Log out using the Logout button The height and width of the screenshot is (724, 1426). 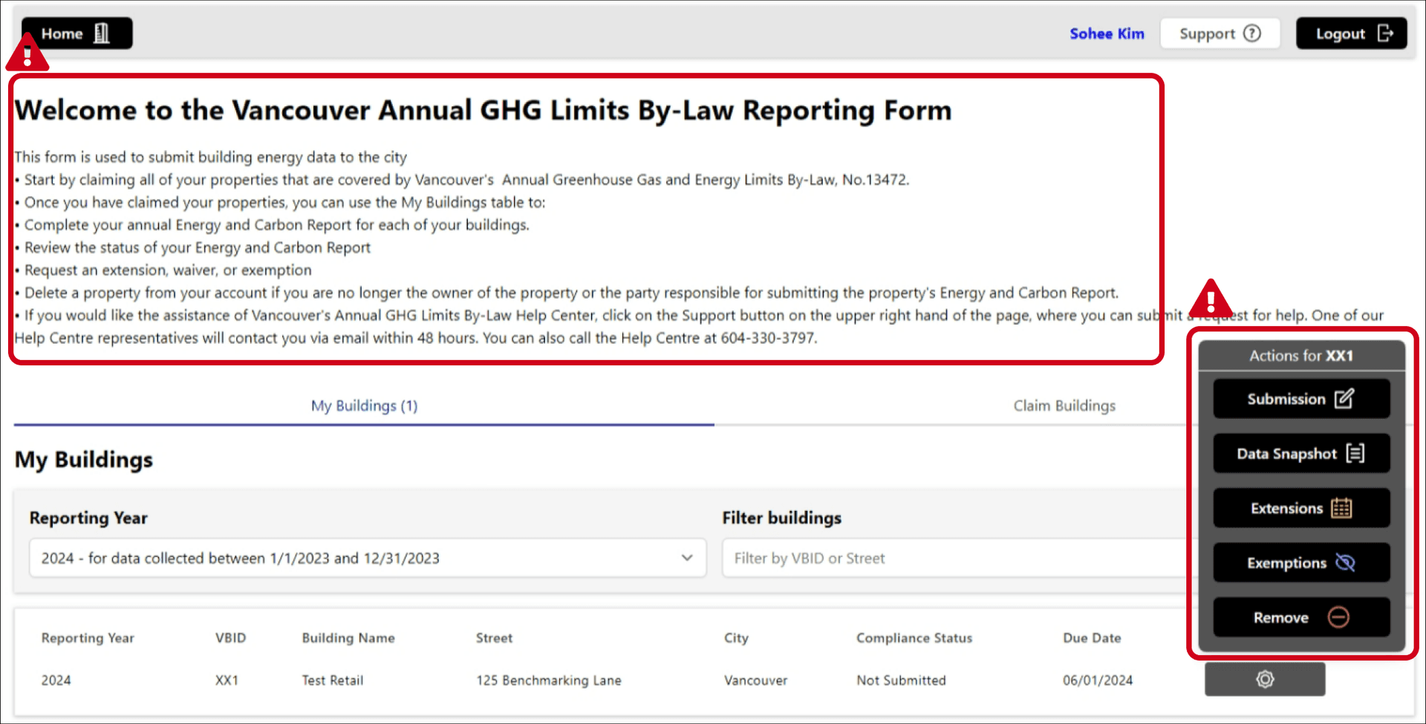tap(1352, 33)
